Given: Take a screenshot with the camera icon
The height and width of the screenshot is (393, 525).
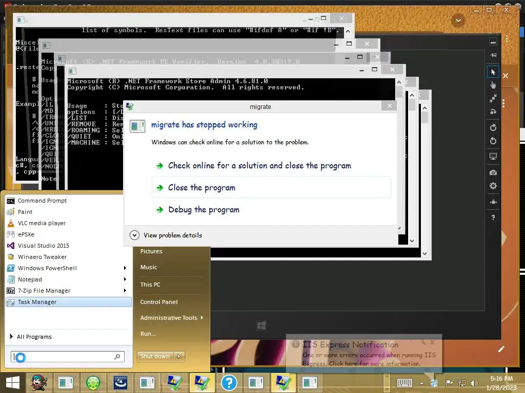Looking at the screenshot, I should 493,172.
